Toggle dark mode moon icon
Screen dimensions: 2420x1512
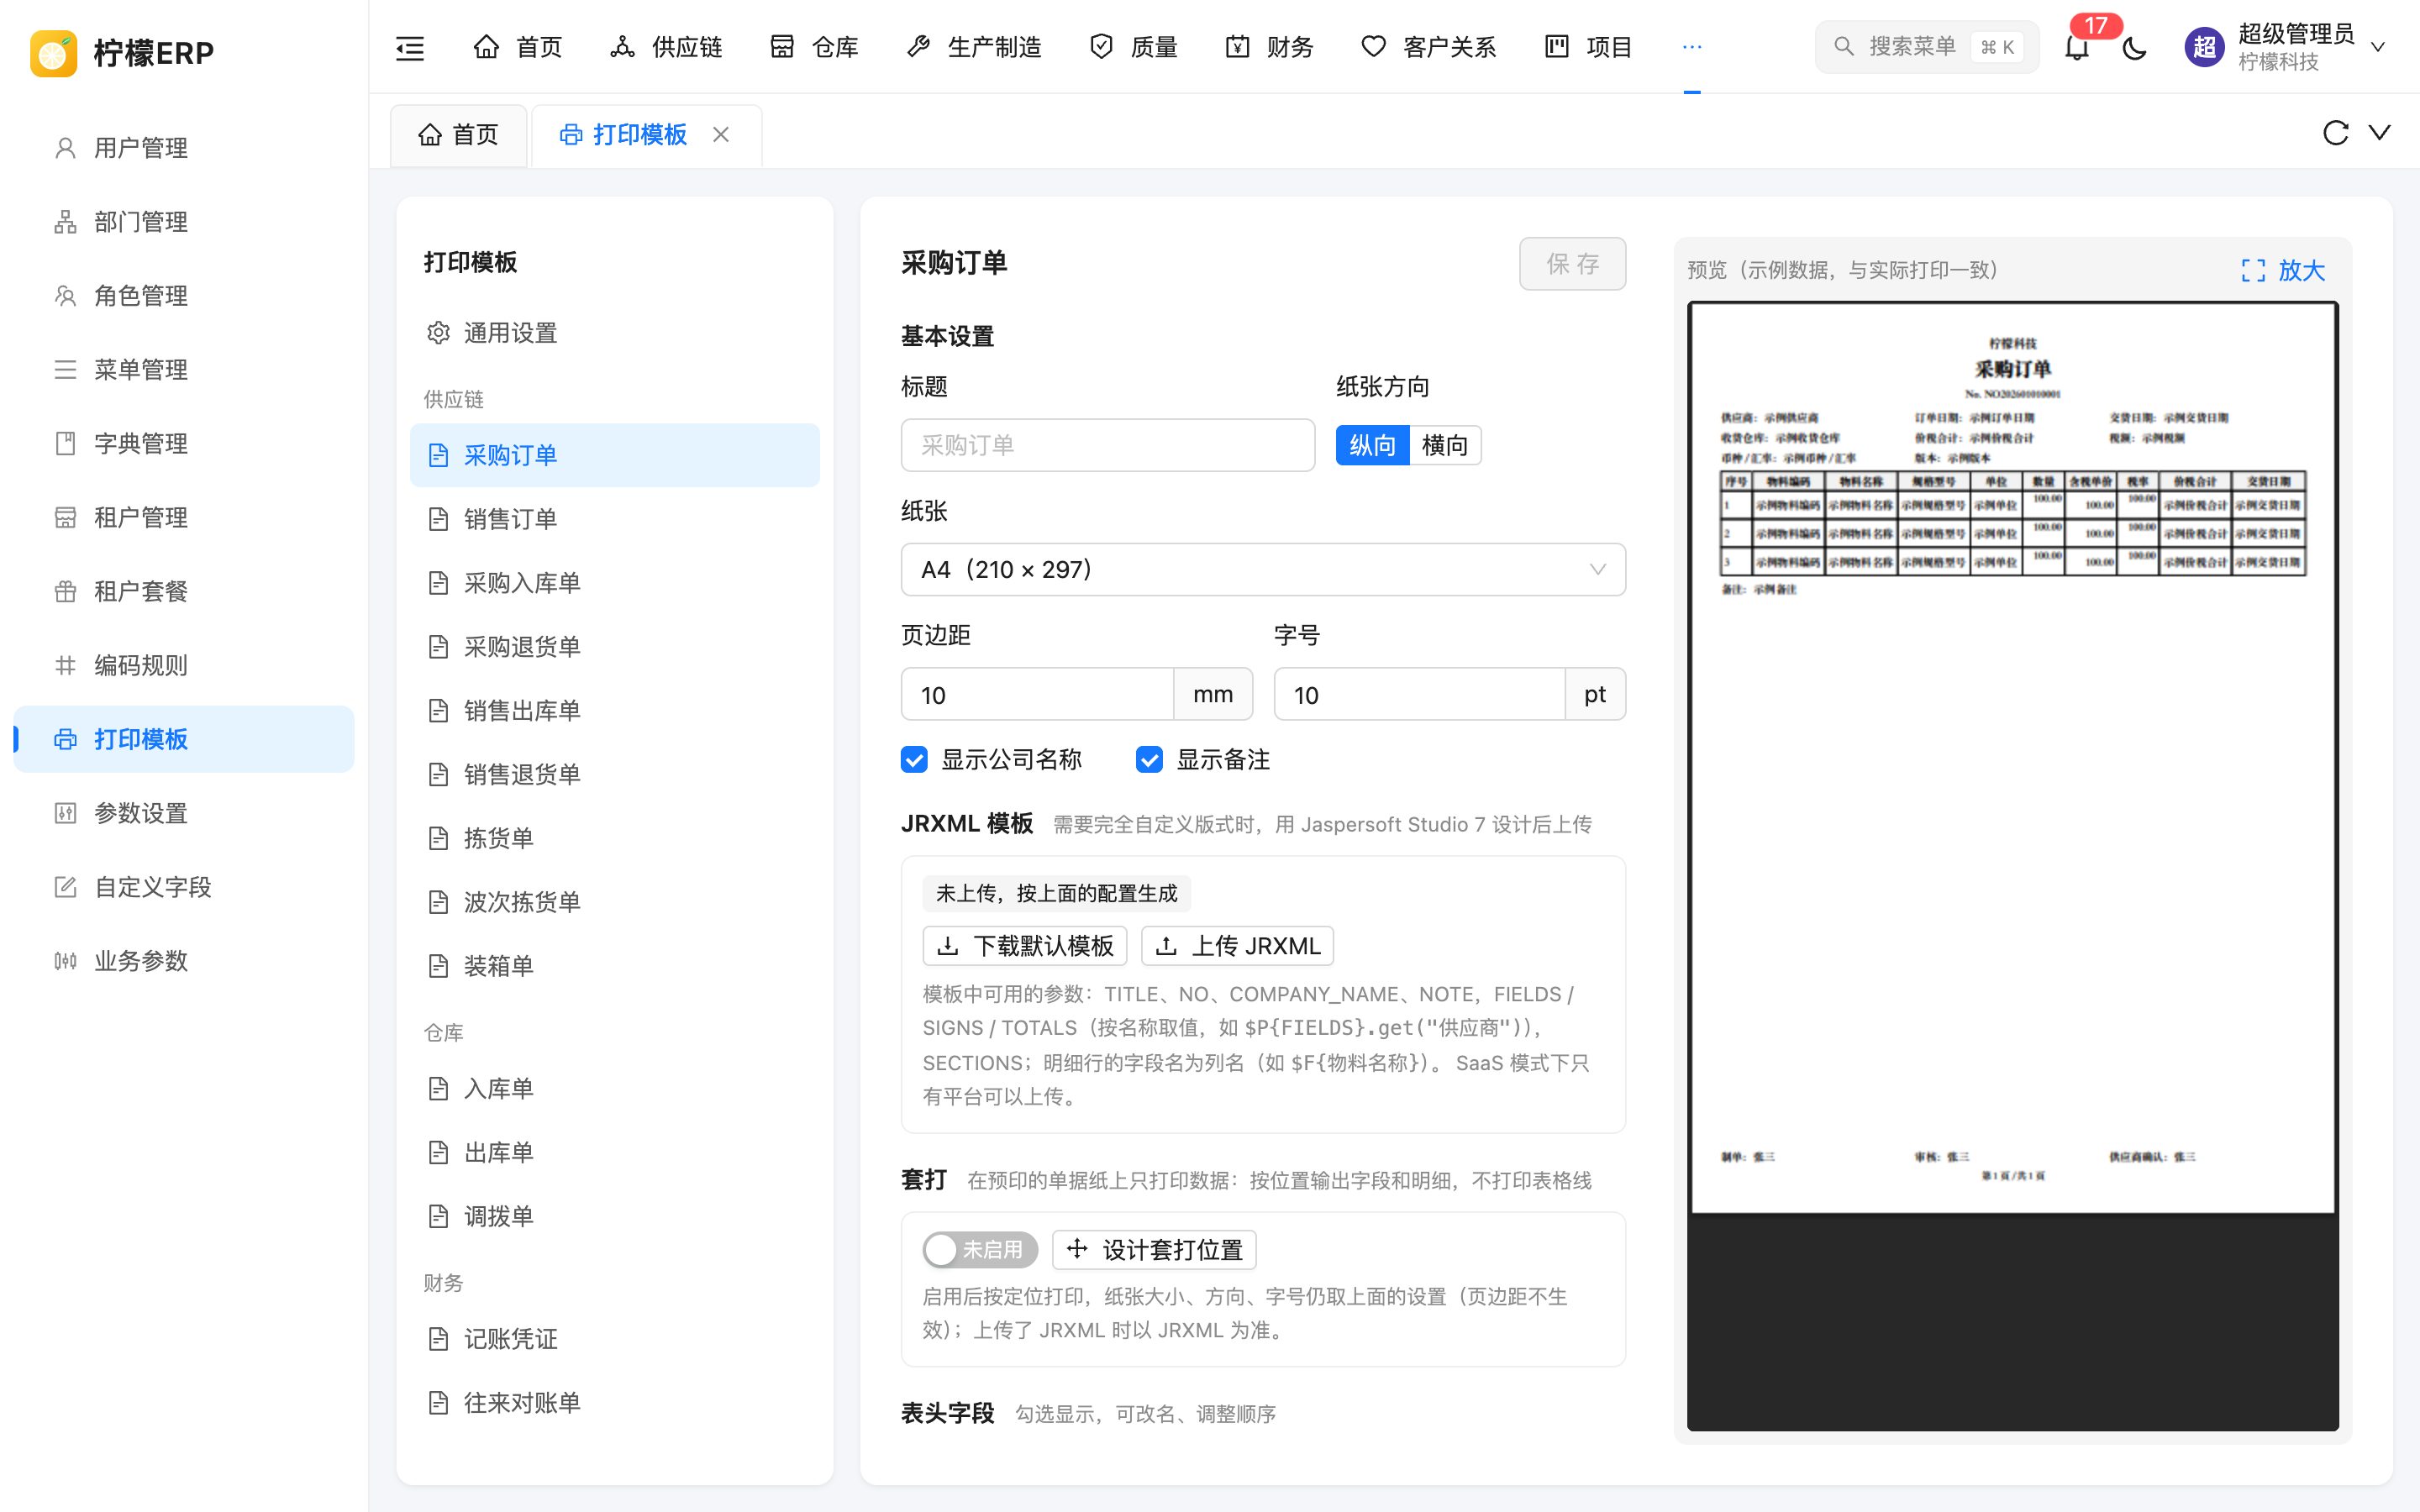[2134, 47]
